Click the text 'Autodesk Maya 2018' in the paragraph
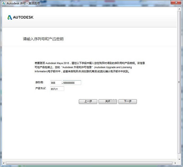Viewport: 183px width, 167px height. click(57, 63)
